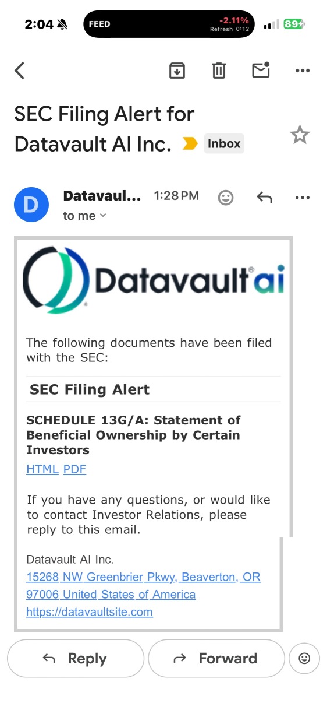Tap the Forward button
This screenshot has height=710, width=327.
[x=216, y=658]
